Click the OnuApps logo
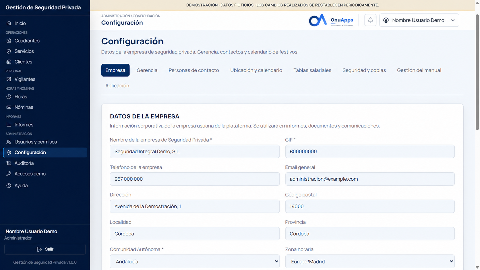The height and width of the screenshot is (270, 480). [x=331, y=20]
